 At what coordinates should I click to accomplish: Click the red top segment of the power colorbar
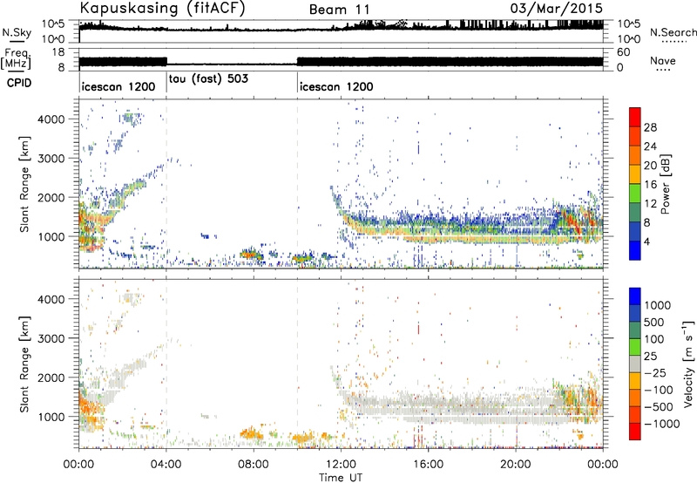click(635, 117)
